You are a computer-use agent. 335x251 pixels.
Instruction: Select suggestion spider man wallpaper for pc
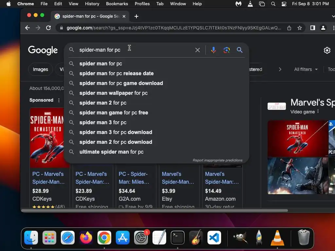point(157,93)
